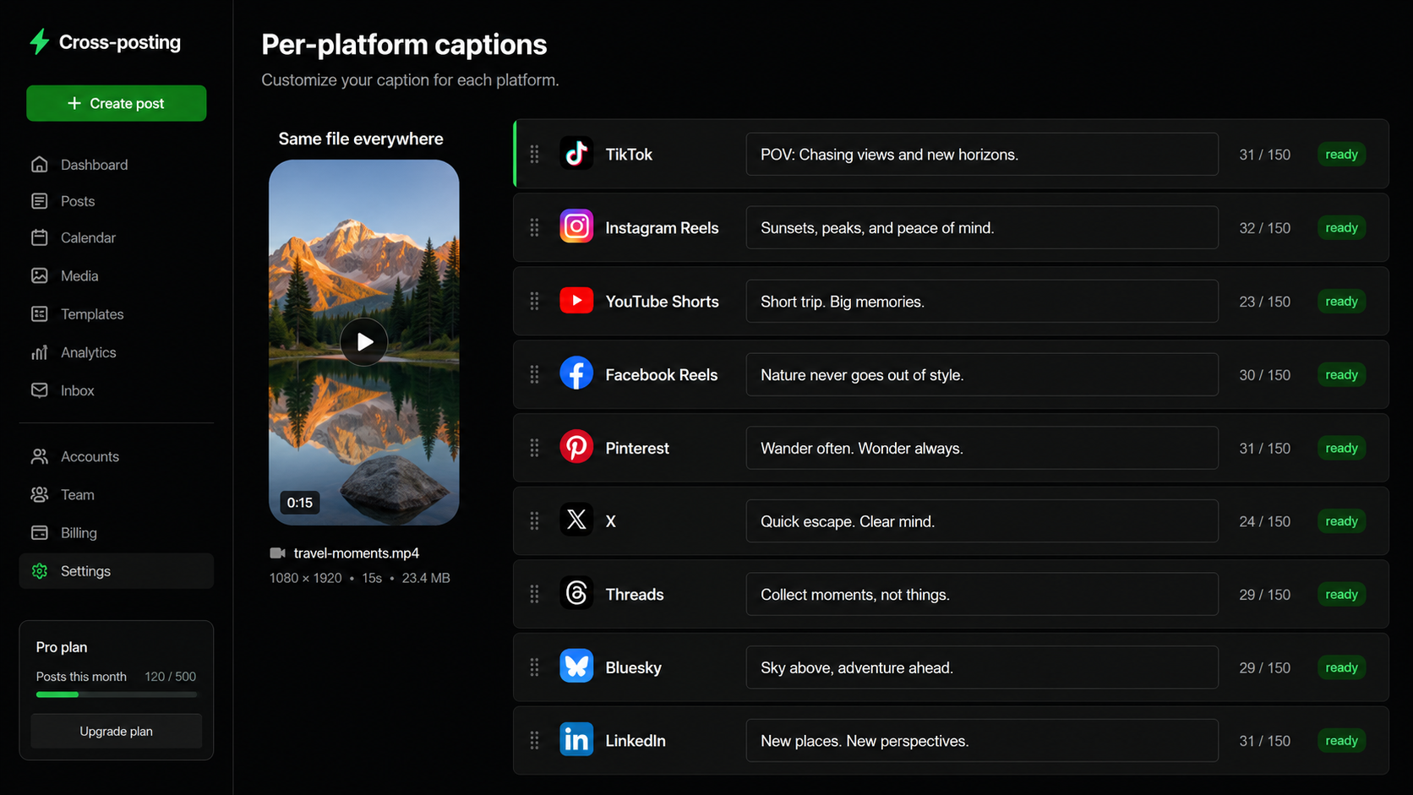Edit the Facebook Reels caption field
Image resolution: width=1413 pixels, height=795 pixels.
coord(982,374)
